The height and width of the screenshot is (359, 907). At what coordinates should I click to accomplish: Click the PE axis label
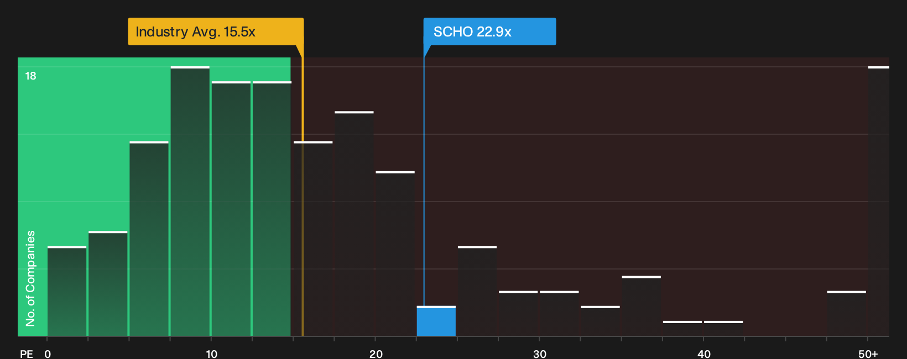[x=27, y=354]
